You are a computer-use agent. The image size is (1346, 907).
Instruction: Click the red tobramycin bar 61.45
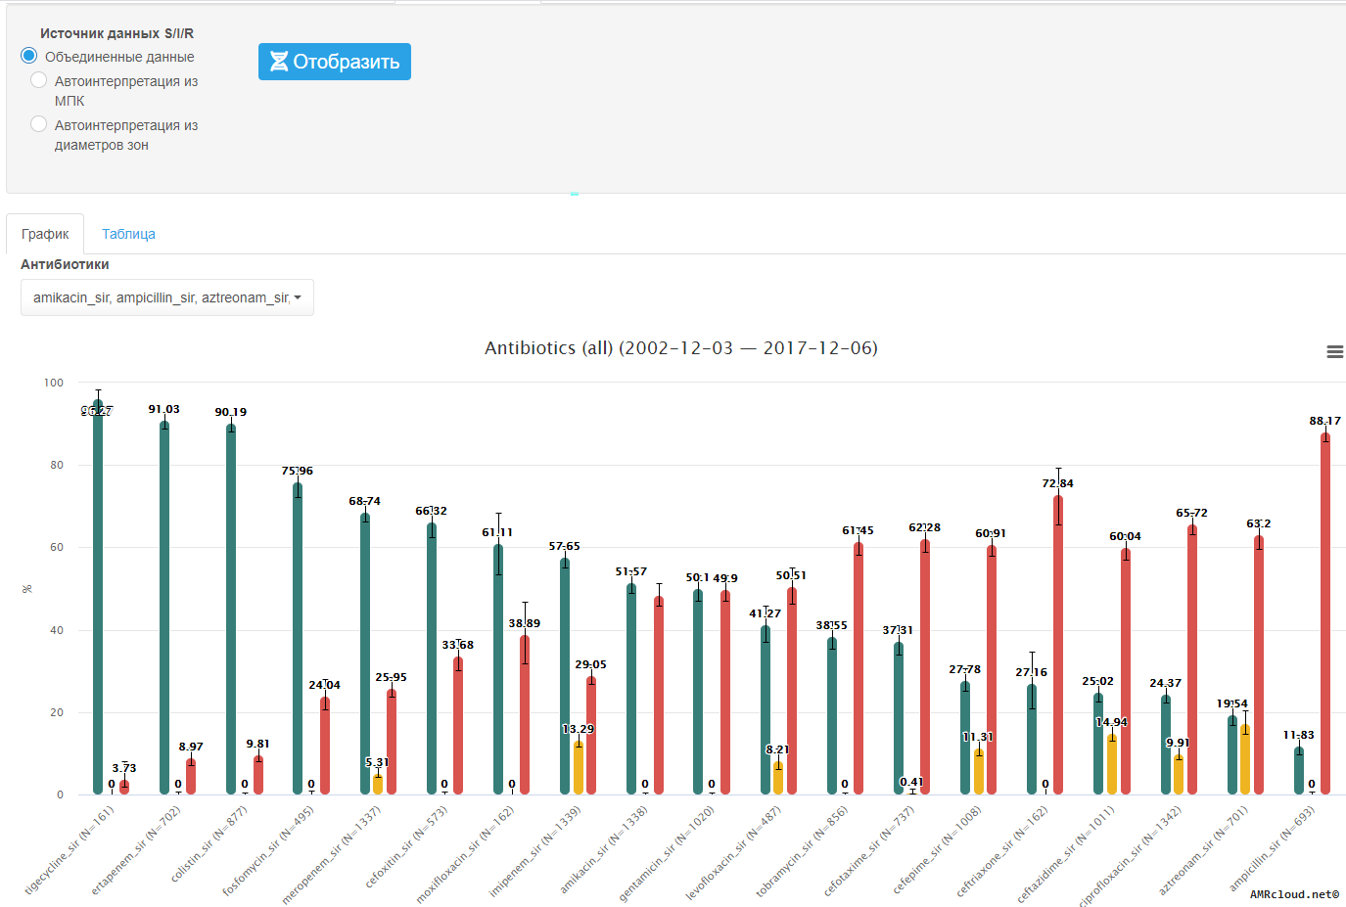pyautogui.click(x=859, y=668)
